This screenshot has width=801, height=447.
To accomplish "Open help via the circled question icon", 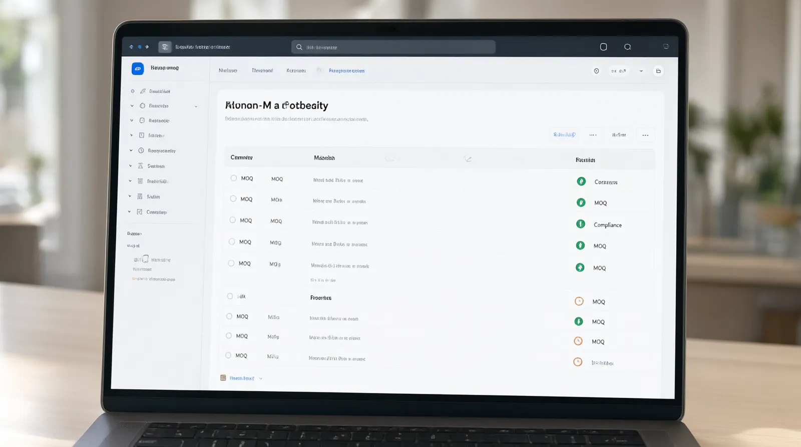I will (596, 71).
